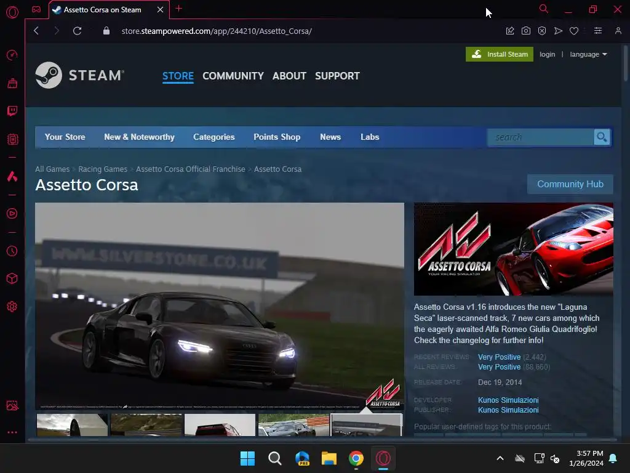Open Aria AI sidebar icon

click(12, 176)
